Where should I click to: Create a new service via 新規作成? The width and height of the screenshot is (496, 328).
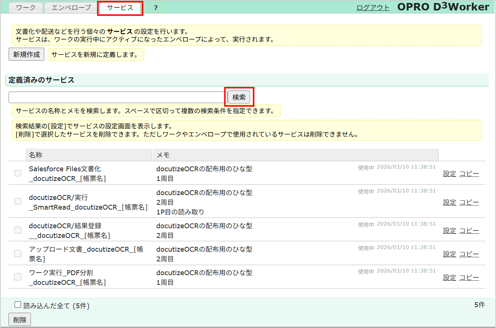coord(26,54)
